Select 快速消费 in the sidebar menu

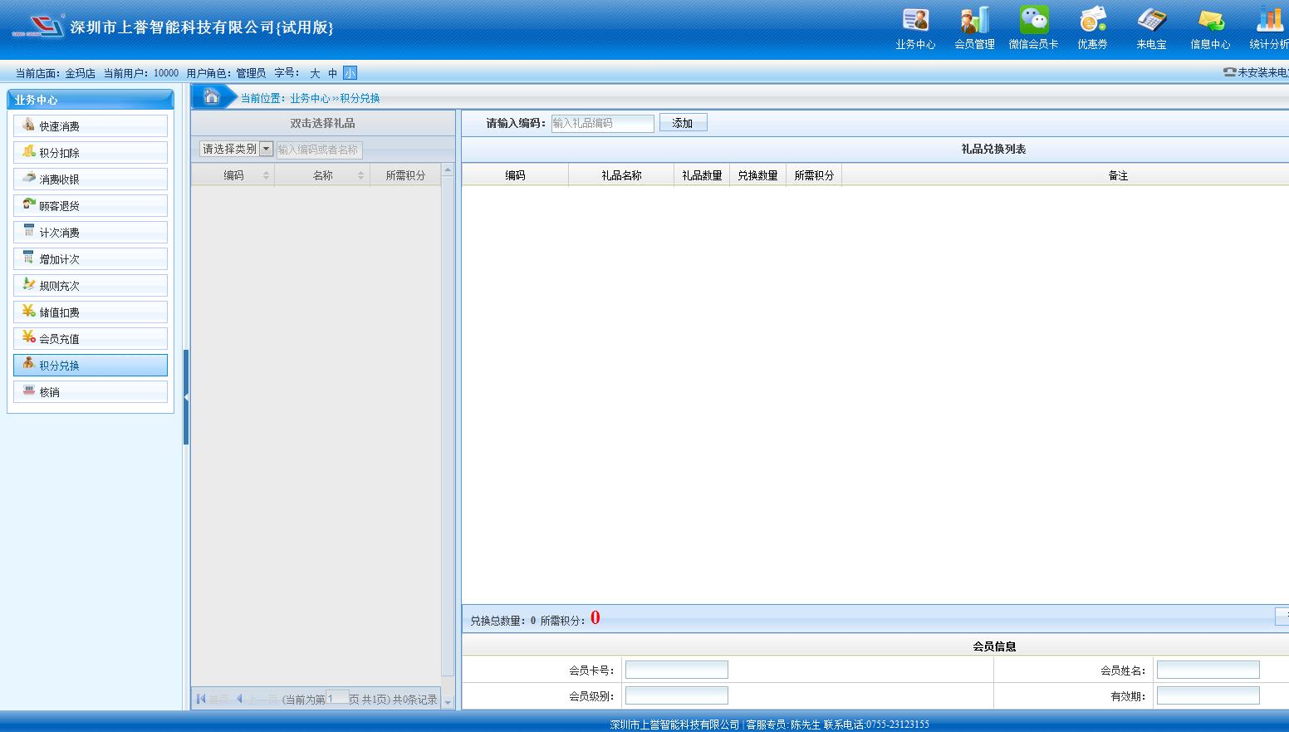click(x=91, y=126)
